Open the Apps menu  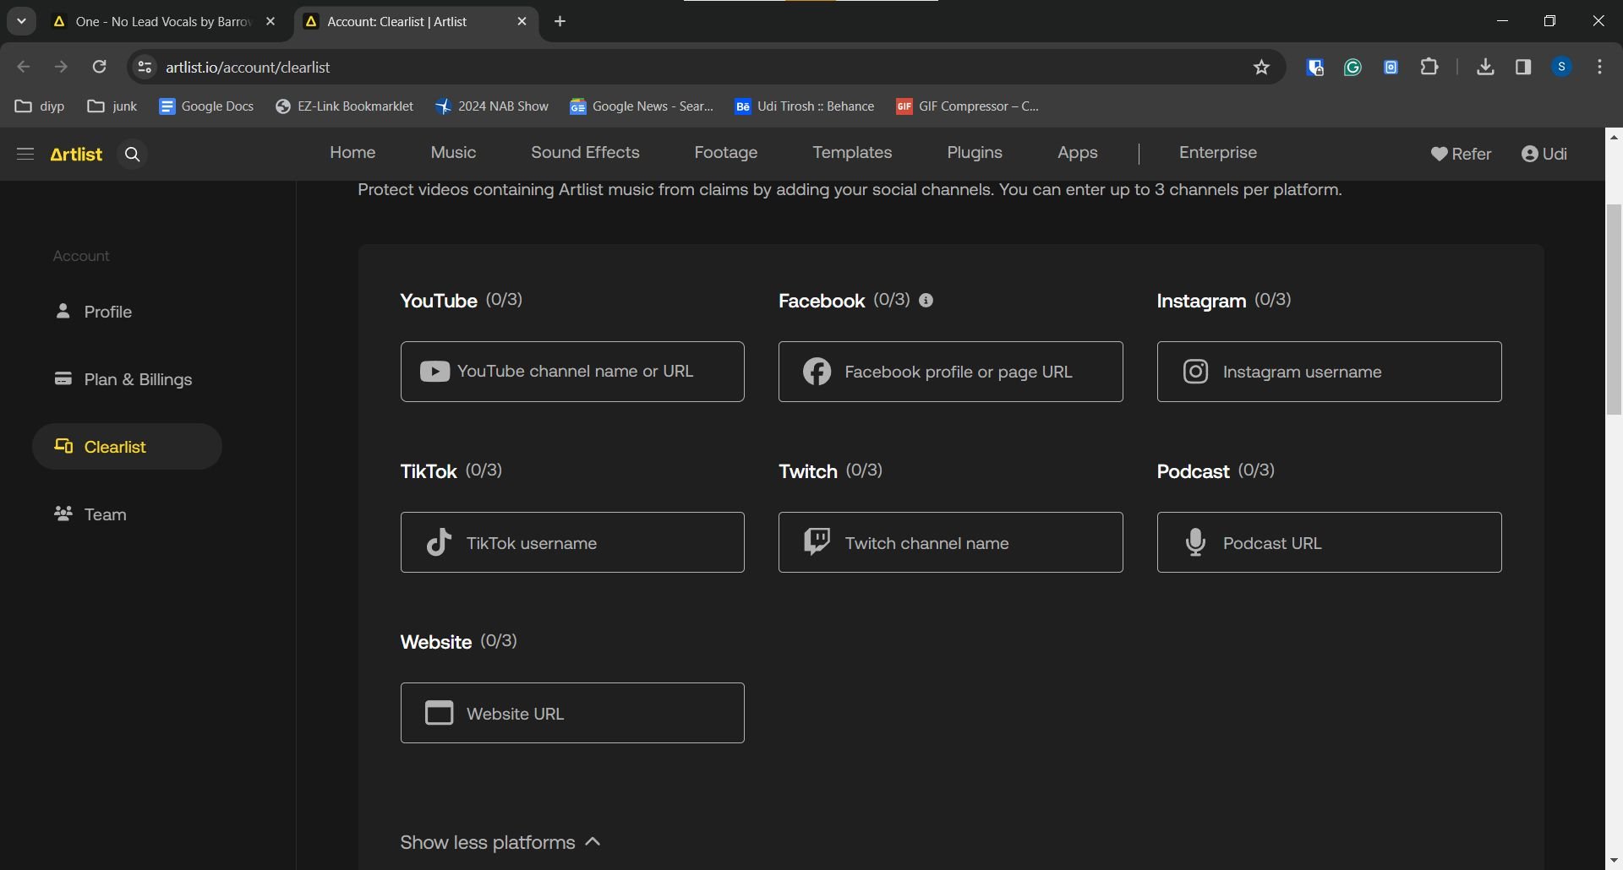click(1077, 152)
